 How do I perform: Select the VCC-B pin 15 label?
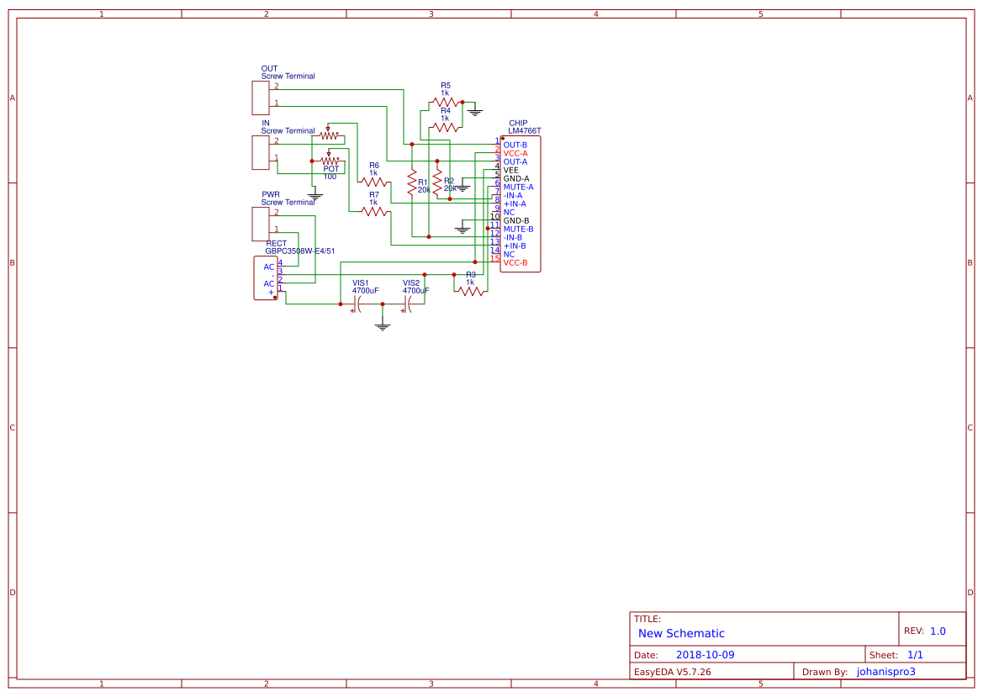point(515,262)
